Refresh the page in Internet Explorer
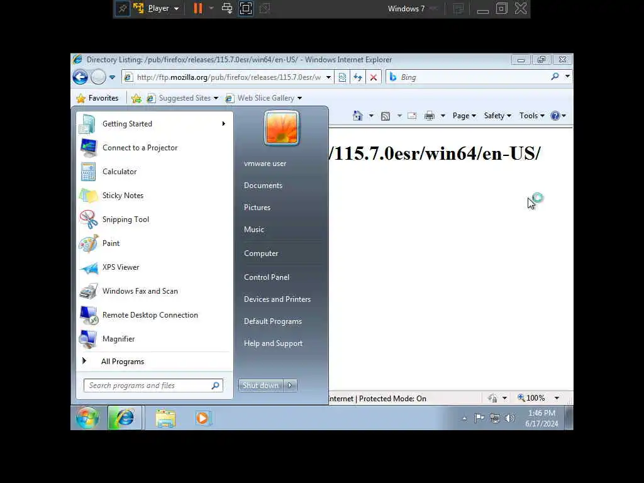Viewport: 644px width, 483px height. 358,77
